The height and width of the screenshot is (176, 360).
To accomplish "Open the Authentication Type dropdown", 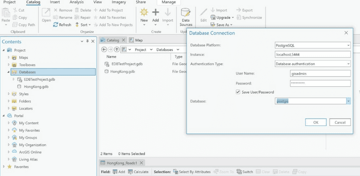I will (x=348, y=64).
